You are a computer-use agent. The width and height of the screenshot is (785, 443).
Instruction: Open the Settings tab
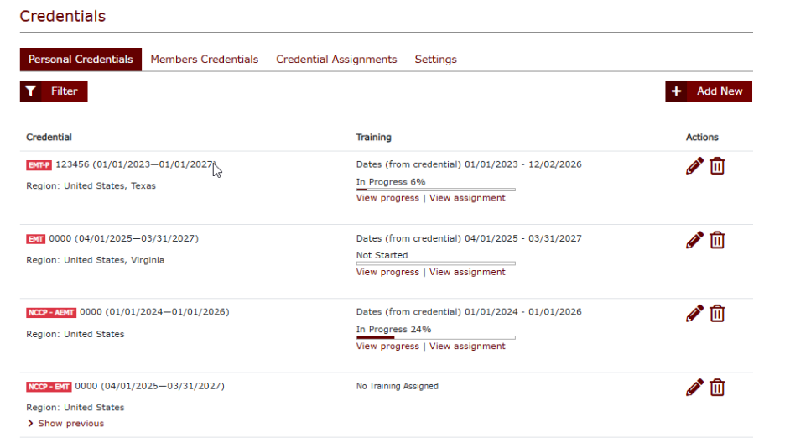point(435,59)
